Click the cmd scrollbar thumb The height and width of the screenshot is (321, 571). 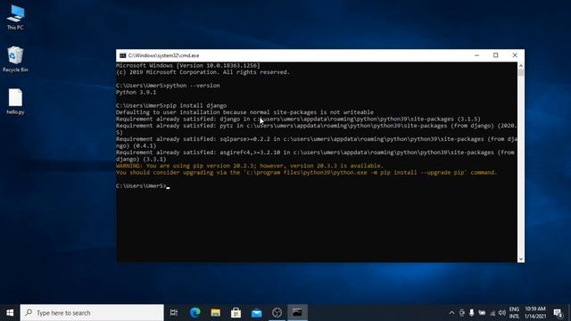(521, 72)
